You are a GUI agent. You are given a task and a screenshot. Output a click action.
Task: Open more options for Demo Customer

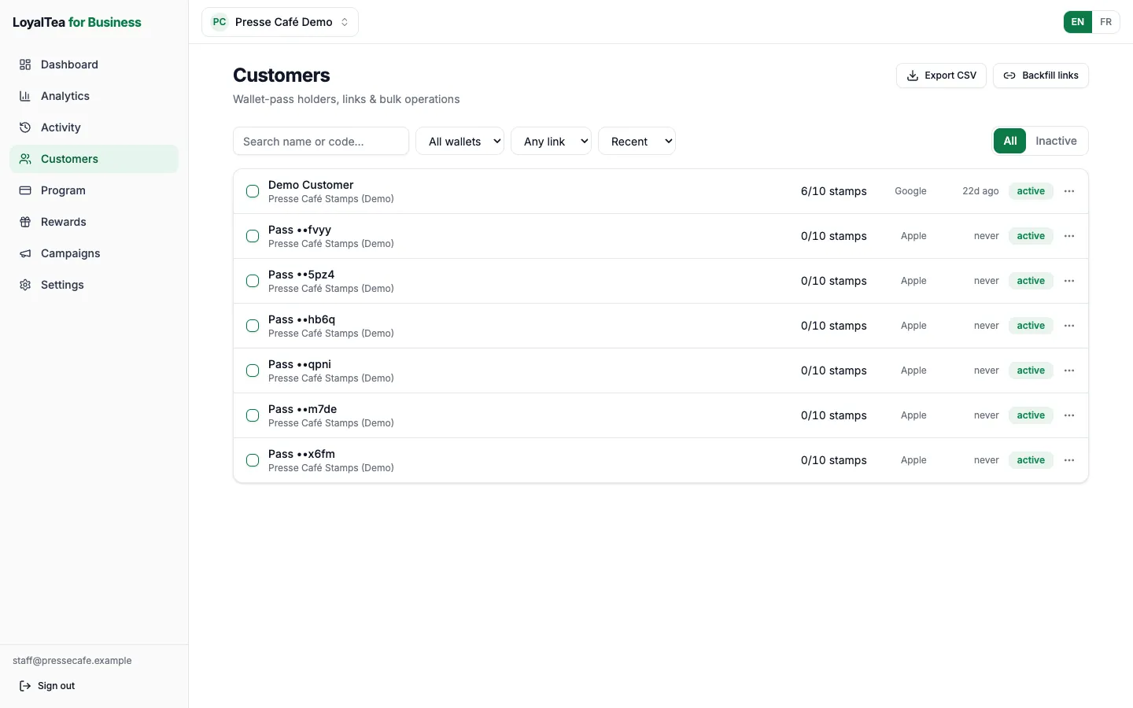click(x=1069, y=191)
